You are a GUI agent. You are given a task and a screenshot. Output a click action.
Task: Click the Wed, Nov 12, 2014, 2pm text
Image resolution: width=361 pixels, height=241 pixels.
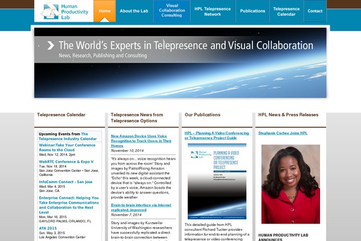(x=57, y=154)
